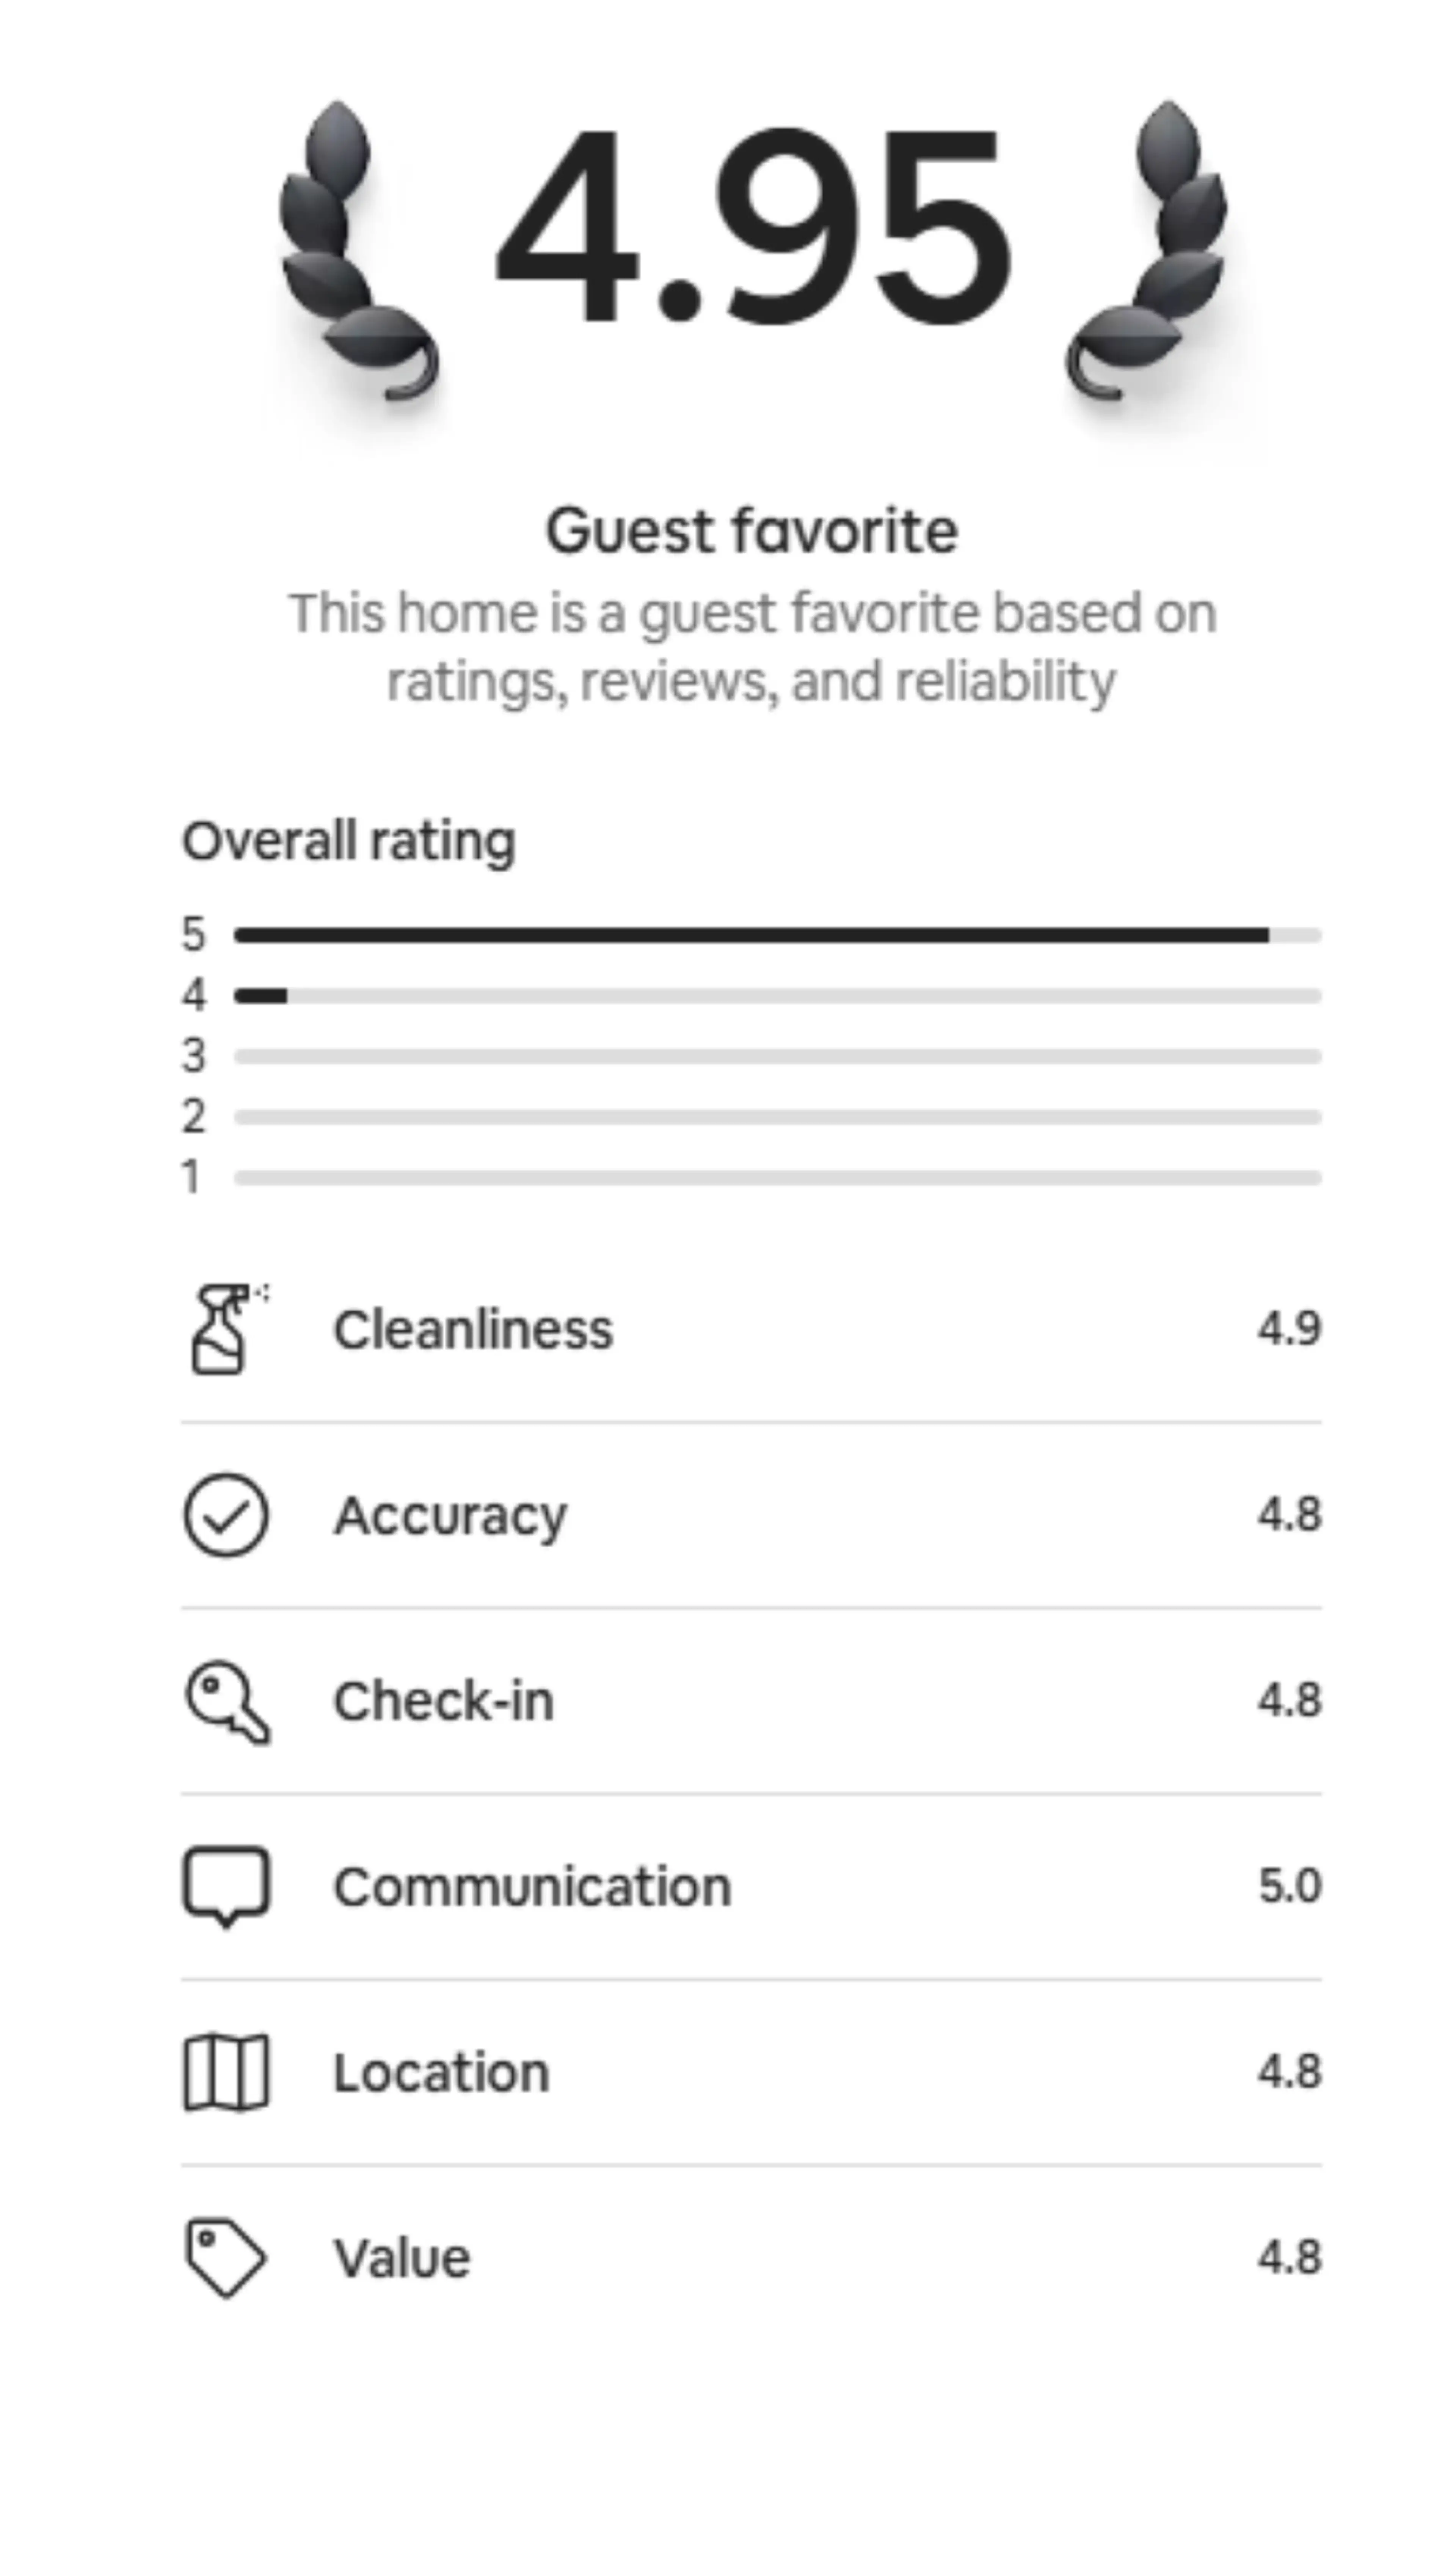Viewport: 1456px width, 2574px height.
Task: Click the Location map icon
Action: tap(226, 2072)
